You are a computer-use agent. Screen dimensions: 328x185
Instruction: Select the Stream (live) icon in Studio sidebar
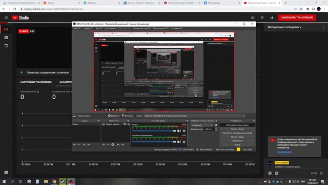(6, 29)
